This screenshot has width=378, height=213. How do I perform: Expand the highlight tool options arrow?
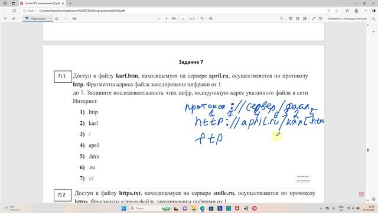18,18
